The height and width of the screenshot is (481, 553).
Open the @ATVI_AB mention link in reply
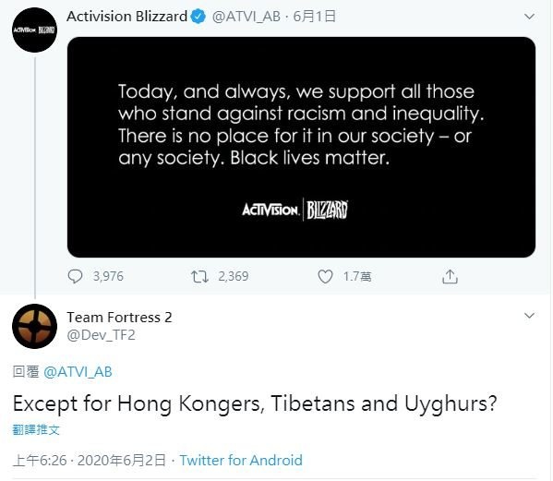78,372
